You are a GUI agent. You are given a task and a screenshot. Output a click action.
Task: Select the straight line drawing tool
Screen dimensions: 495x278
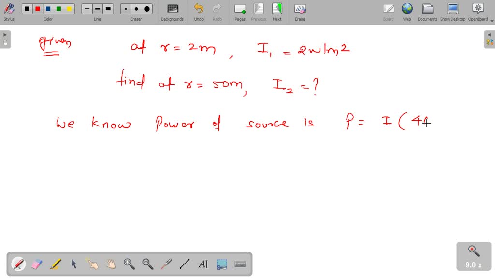tap(185, 264)
